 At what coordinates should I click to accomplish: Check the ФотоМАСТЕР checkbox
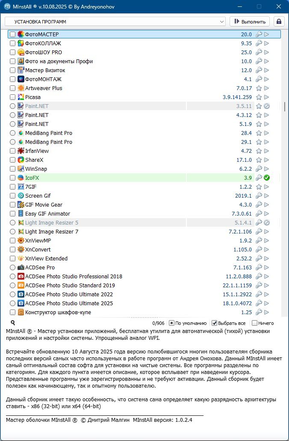click(x=13, y=34)
